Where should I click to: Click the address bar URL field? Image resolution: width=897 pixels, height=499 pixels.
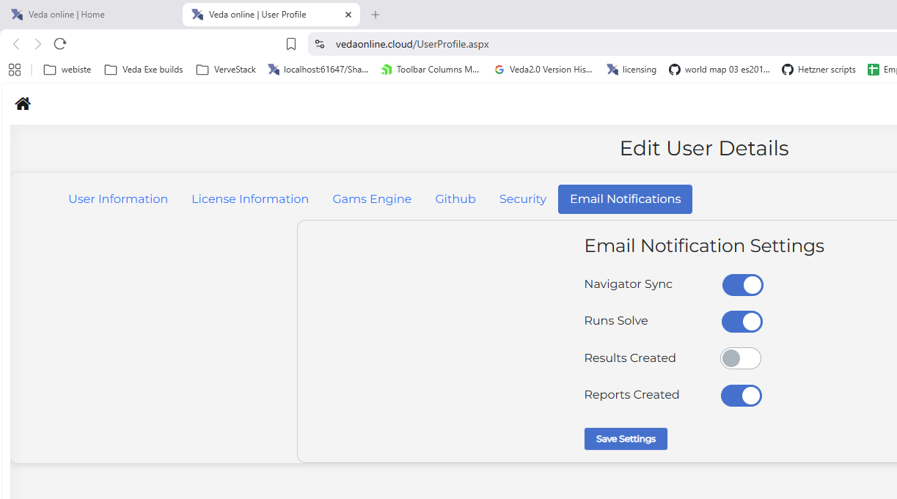coord(601,44)
